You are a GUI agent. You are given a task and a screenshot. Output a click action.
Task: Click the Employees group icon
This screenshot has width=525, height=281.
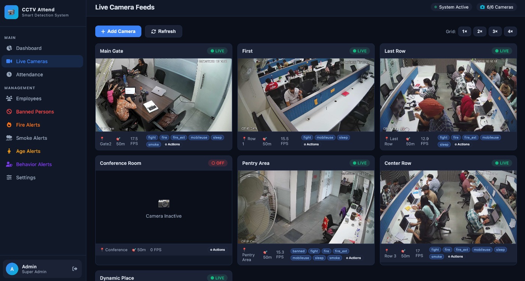[9, 98]
